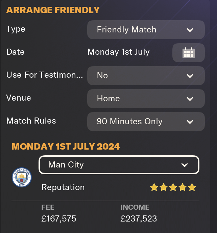Open the Man City opponent selector
The image size is (217, 233).
tap(119, 165)
